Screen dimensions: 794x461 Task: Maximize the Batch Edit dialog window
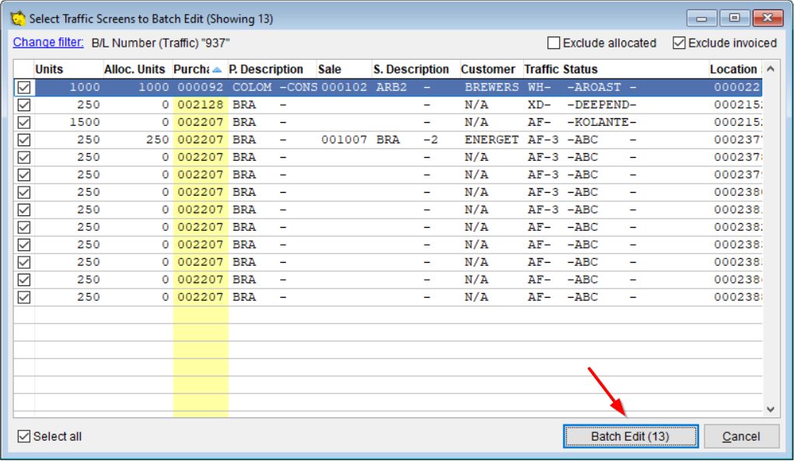pos(734,18)
